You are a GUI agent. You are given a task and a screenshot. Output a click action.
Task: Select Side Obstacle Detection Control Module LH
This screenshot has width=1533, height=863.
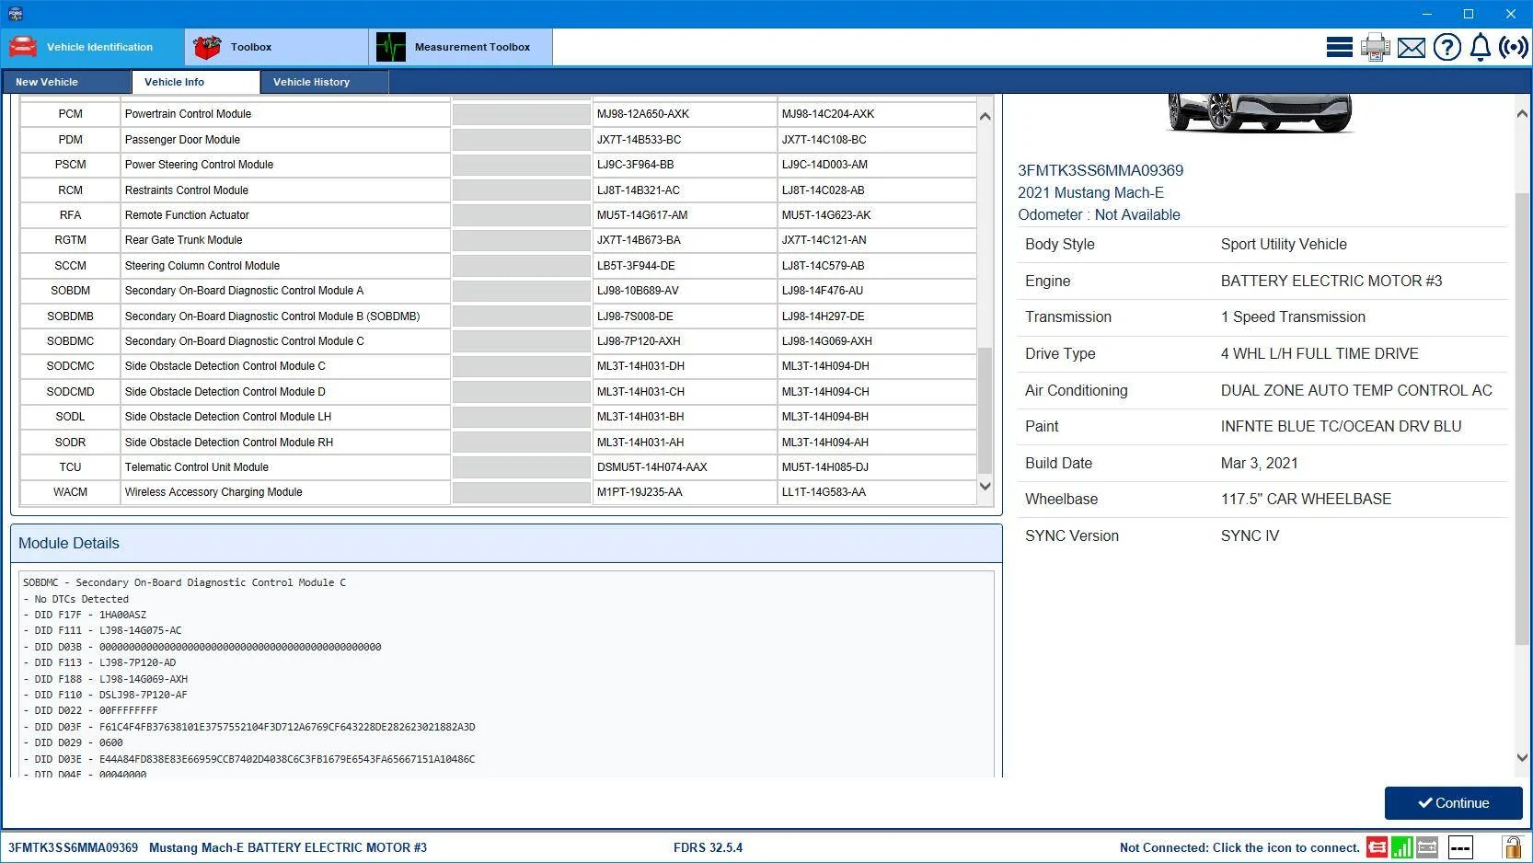point(498,417)
